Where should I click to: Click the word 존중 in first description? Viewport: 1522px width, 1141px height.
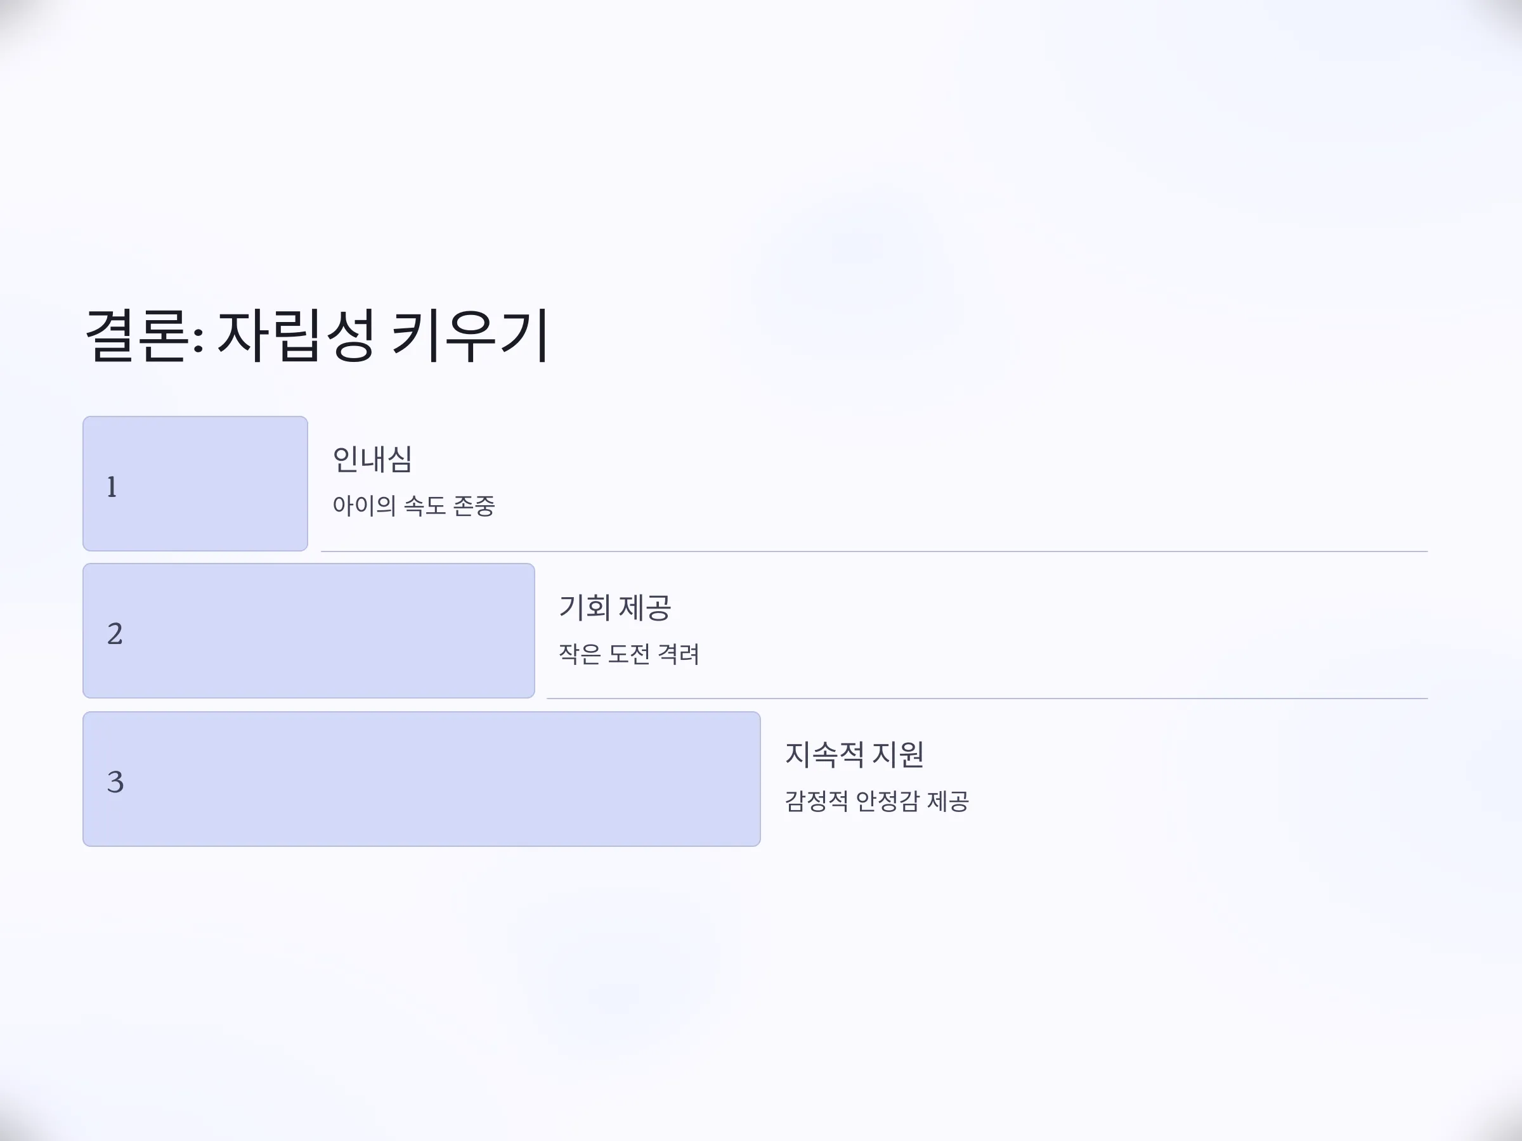[474, 505]
